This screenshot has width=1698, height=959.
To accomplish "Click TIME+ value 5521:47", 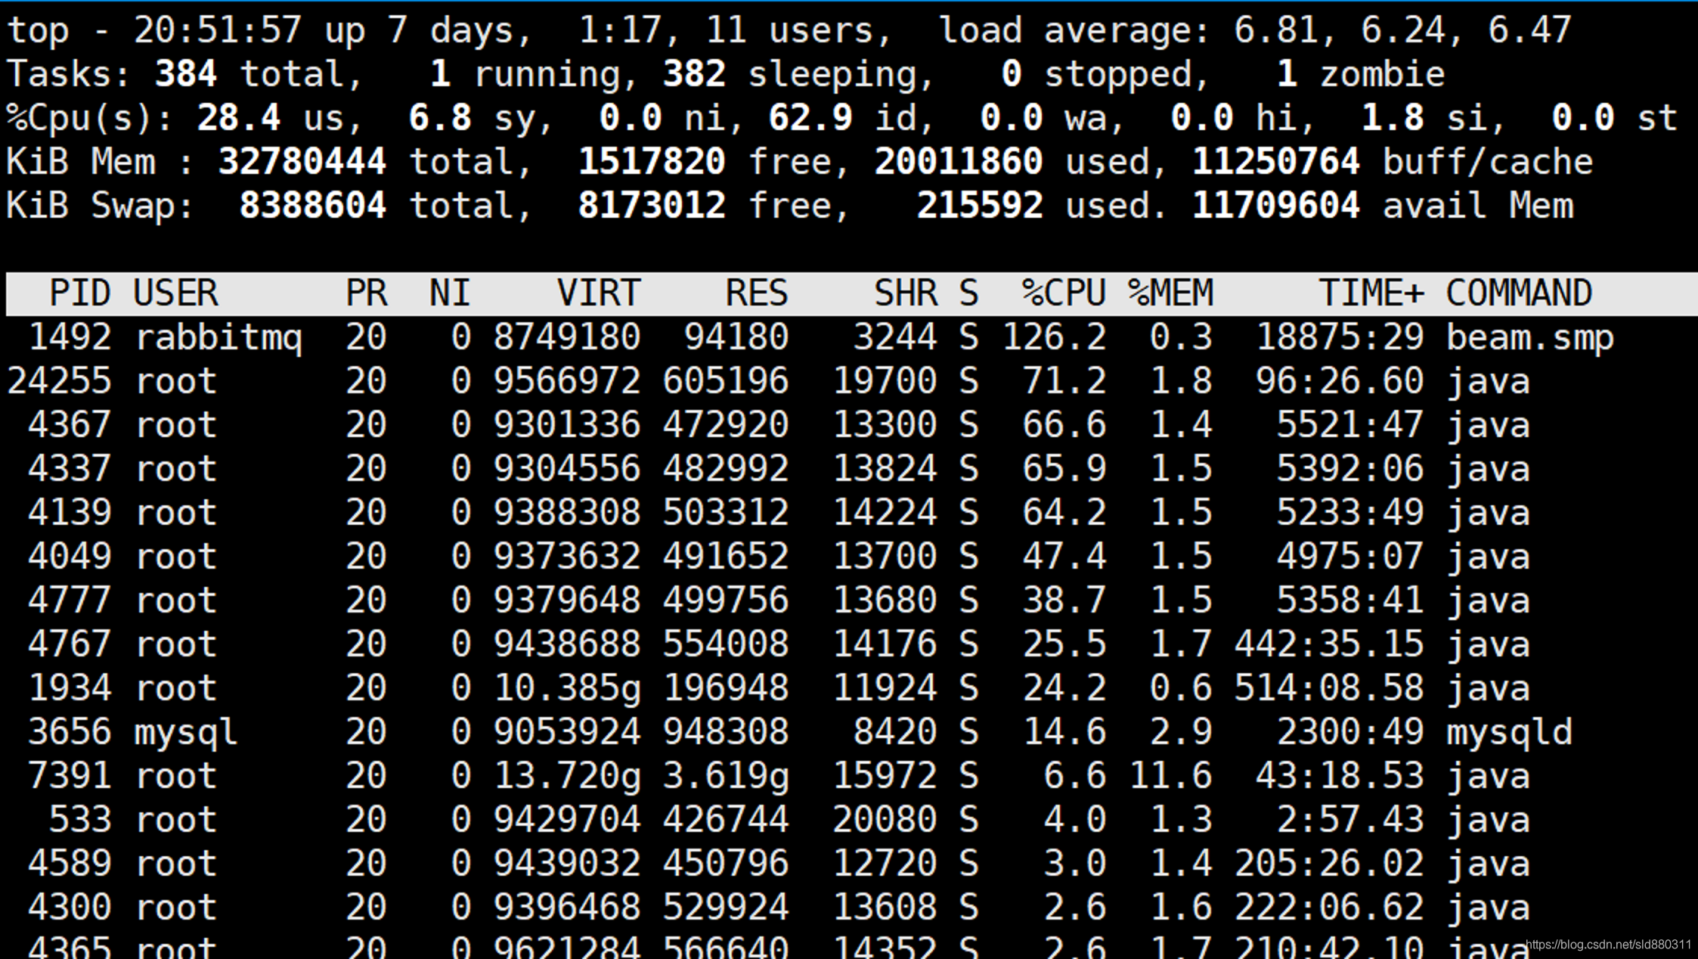I will pos(1350,425).
